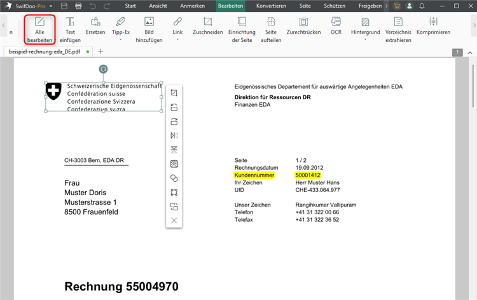Select the Bearbeiten tab
The height and width of the screenshot is (300, 477).
click(x=230, y=6)
